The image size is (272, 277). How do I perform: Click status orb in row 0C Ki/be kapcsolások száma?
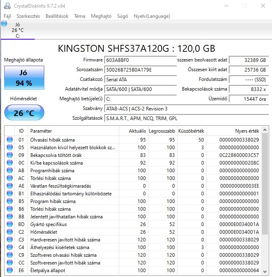[x=10, y=163]
